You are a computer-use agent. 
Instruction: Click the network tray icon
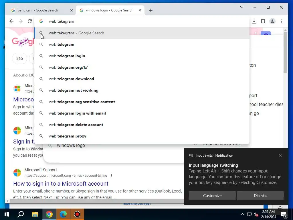(x=249, y=214)
